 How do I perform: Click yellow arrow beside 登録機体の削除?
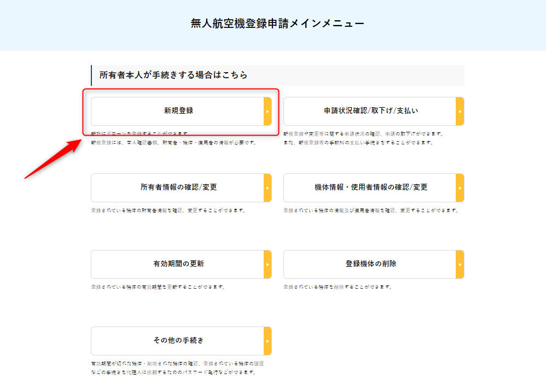[x=460, y=265]
